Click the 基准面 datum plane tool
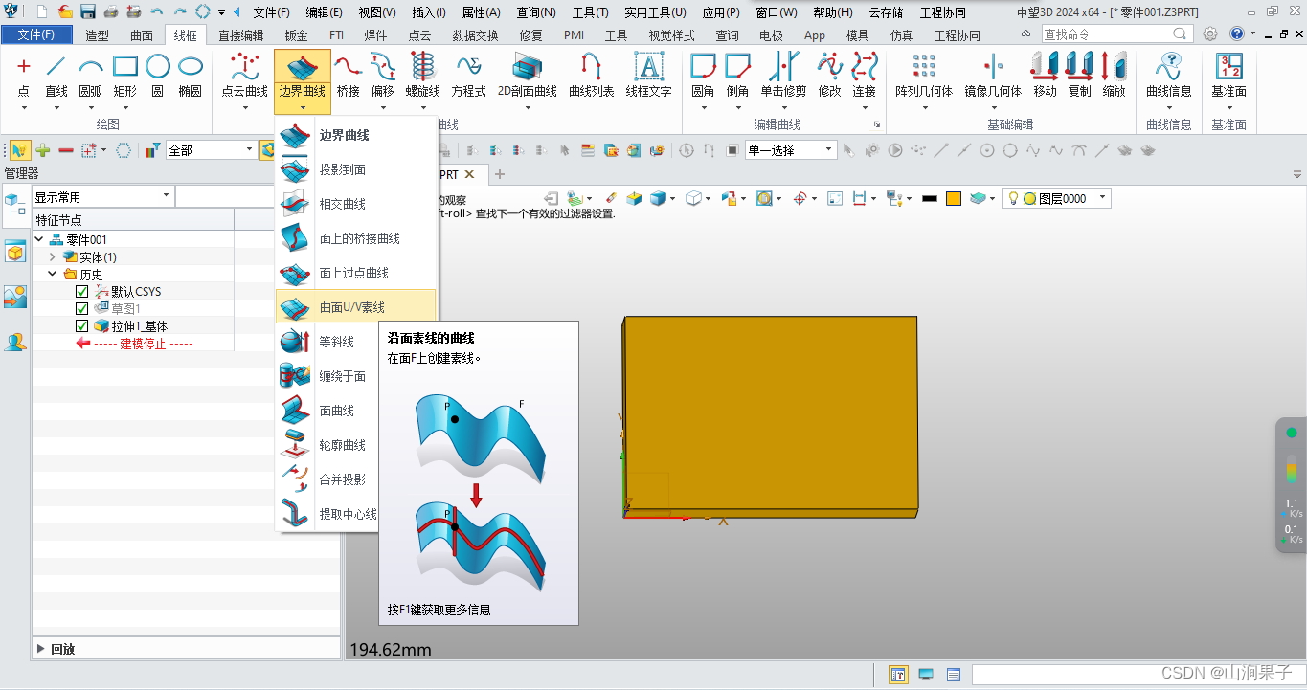Screen dimensions: 1307x690 pyautogui.click(x=1228, y=76)
